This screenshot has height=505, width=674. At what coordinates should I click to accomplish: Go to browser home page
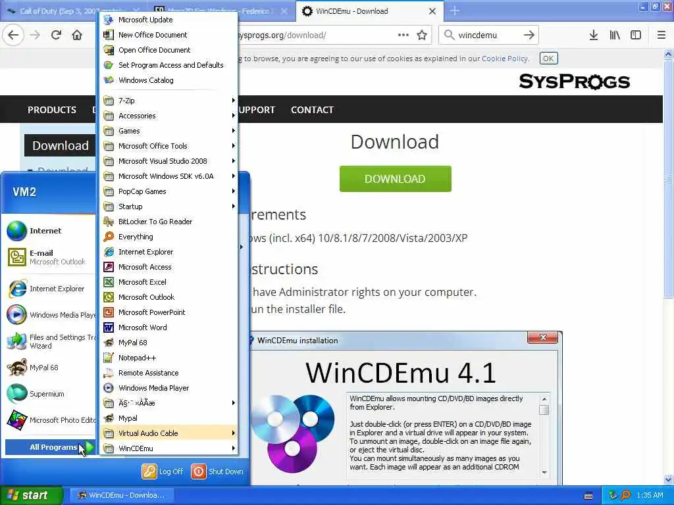pos(77,36)
